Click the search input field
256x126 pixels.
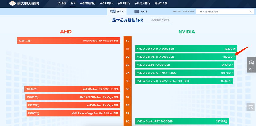coord(222,11)
